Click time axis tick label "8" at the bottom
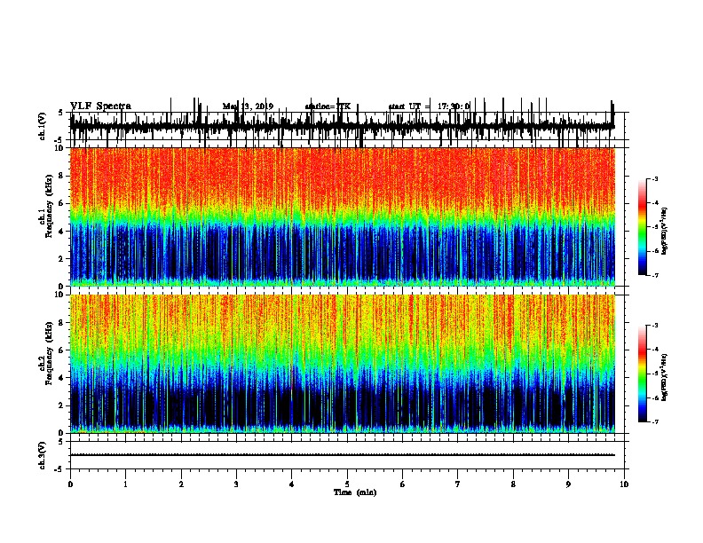Viewport: 703px width, 543px height. (513, 484)
